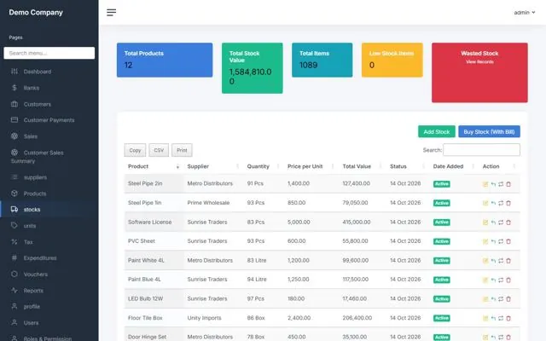Image resolution: width=546 pixels, height=341 pixels.
Task: Click the Print button
Action: pyautogui.click(x=182, y=150)
